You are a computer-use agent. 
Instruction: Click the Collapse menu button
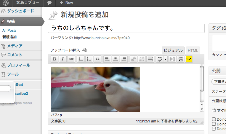coord(20,103)
